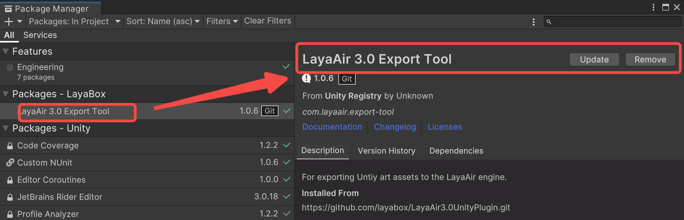Open the Filters dropdown
The height and width of the screenshot is (220, 684).
click(221, 21)
